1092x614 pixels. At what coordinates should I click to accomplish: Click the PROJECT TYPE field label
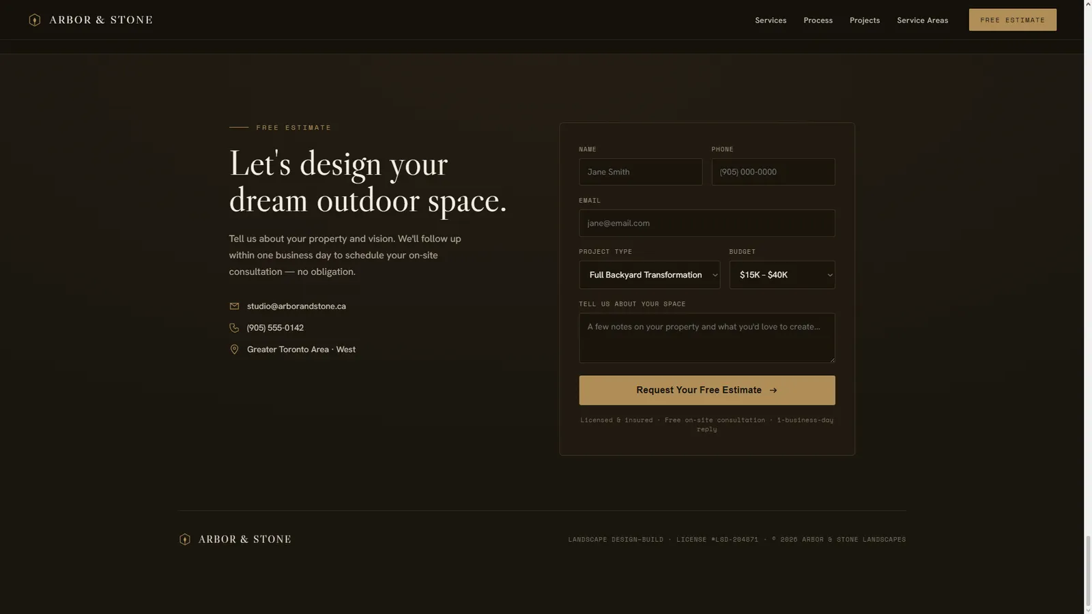click(x=605, y=252)
